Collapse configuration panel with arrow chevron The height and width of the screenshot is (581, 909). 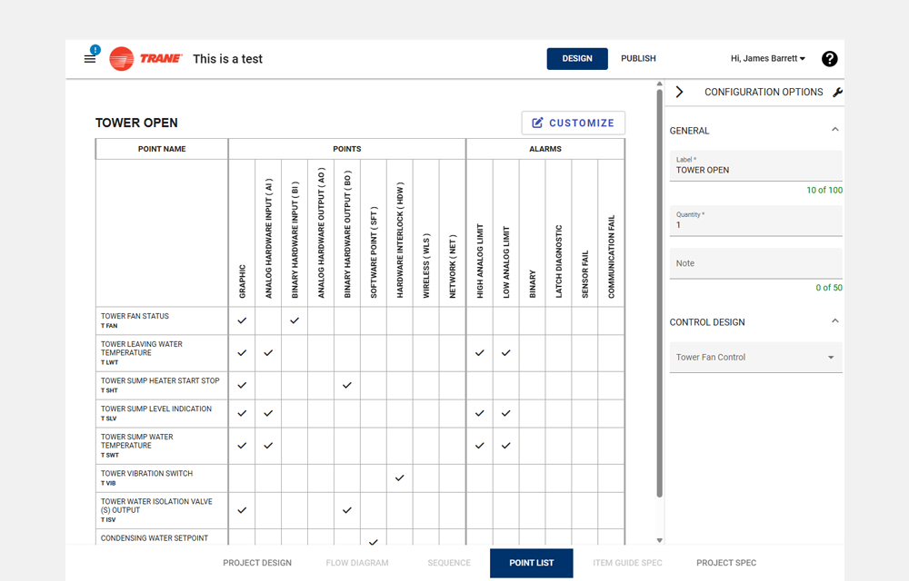click(679, 92)
